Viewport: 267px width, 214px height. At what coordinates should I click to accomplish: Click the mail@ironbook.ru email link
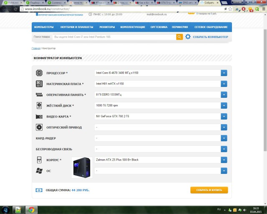coord(156,14)
